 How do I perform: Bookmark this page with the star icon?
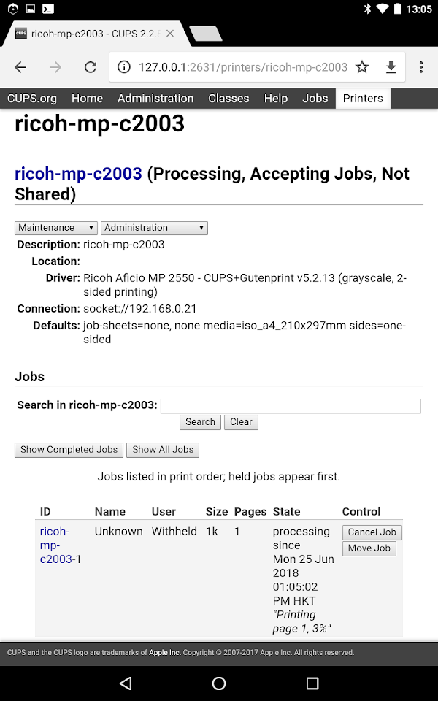pyautogui.click(x=362, y=67)
